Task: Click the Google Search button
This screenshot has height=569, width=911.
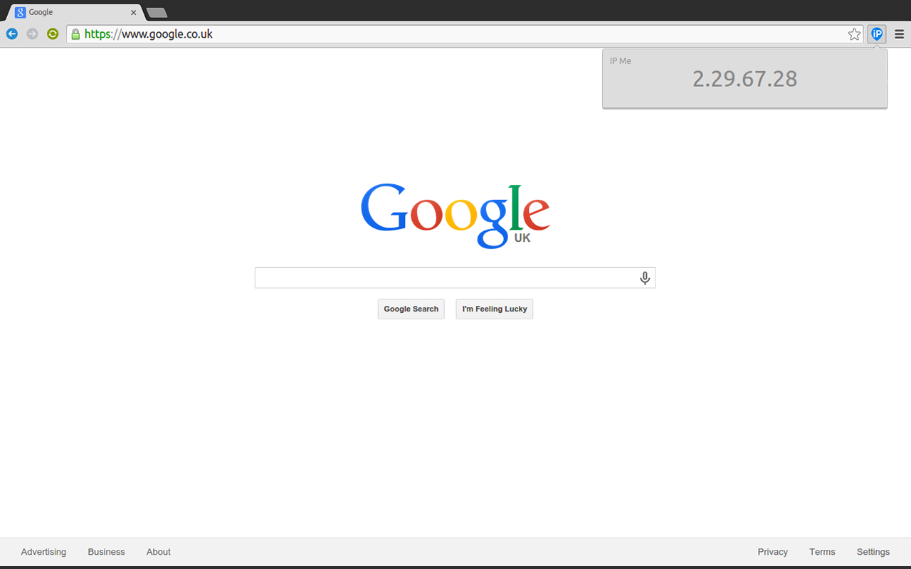Action: (x=411, y=309)
